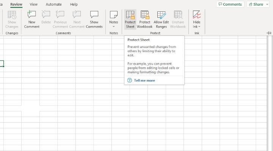Open the Hide Ink dropdown
The width and height of the screenshot is (273, 151).
coord(197,26)
